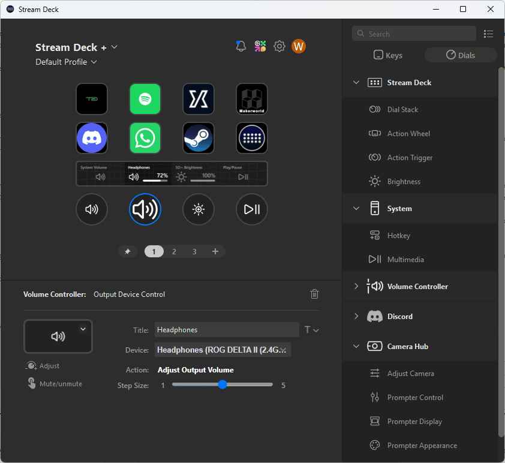Select the Steam key icon
The width and height of the screenshot is (505, 463).
coord(199,138)
